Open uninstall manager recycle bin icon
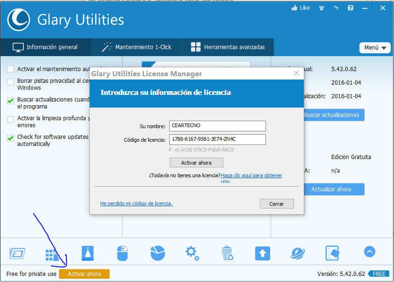This screenshot has width=394, height=282. click(x=228, y=253)
